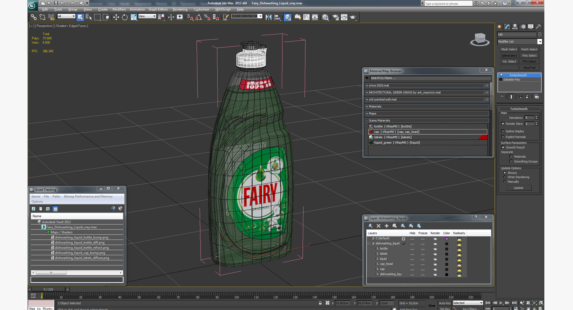
Task: Open the Modifiers menu
Action: tap(119, 9)
